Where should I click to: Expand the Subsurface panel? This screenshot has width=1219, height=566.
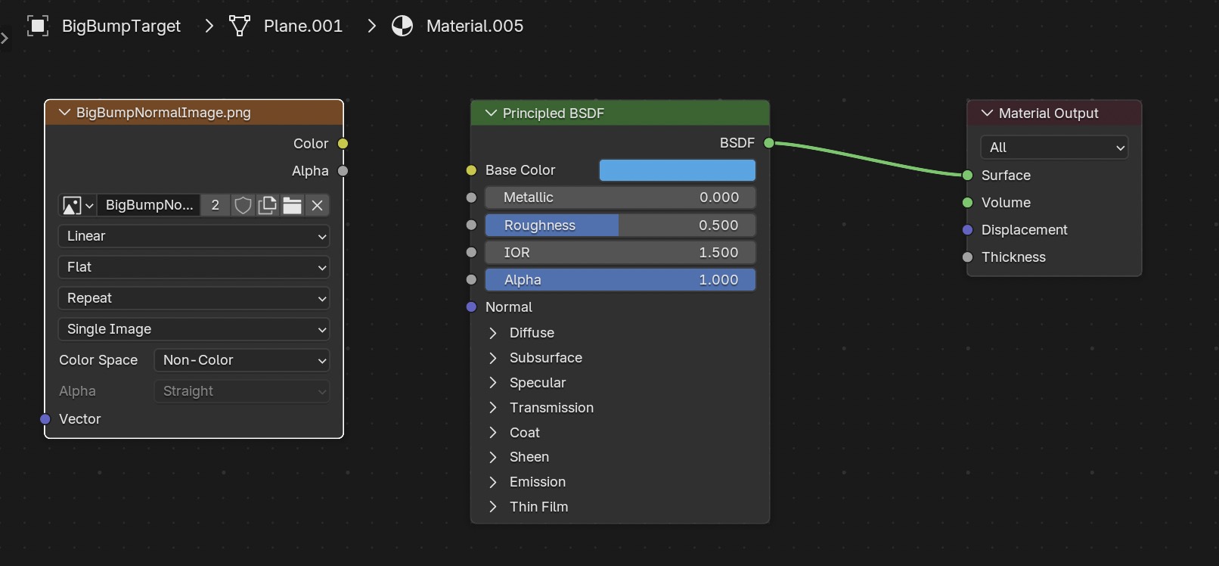point(493,358)
